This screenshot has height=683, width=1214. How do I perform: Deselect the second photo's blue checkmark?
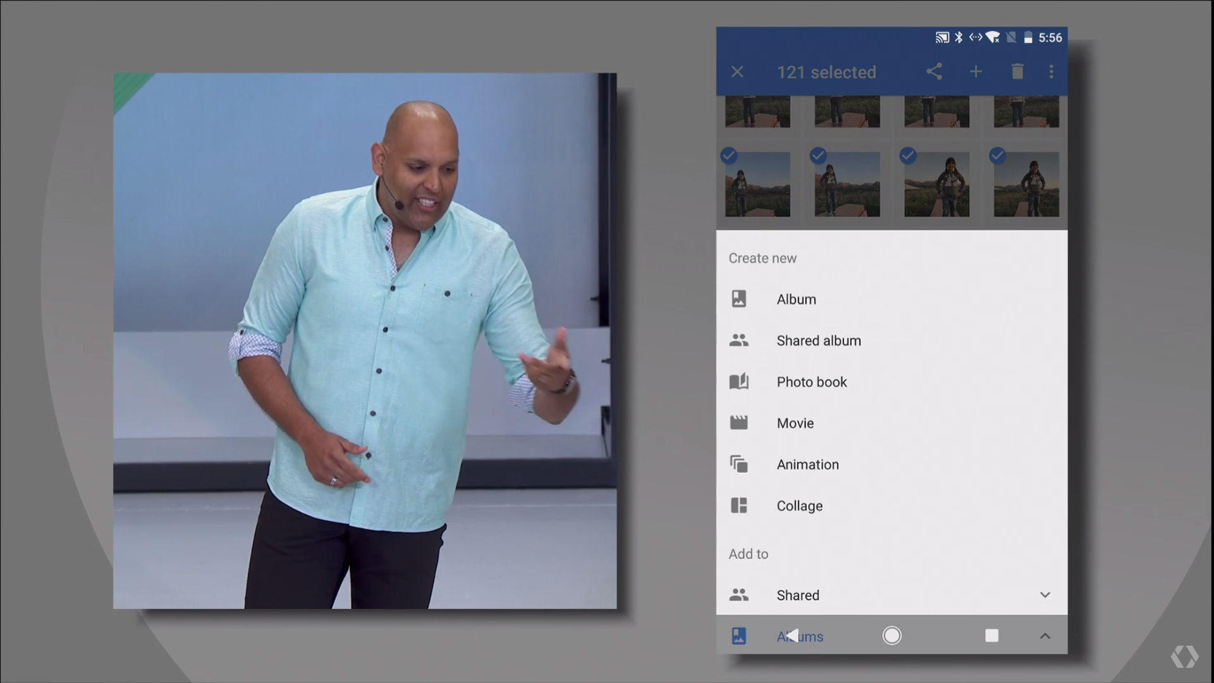[x=818, y=155]
